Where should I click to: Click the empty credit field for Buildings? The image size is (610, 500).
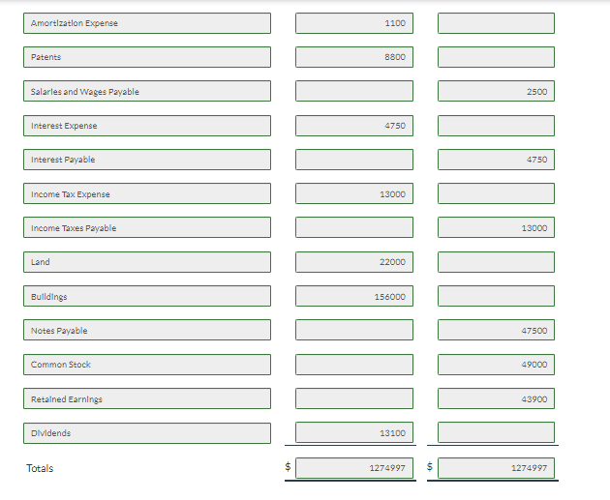496,296
